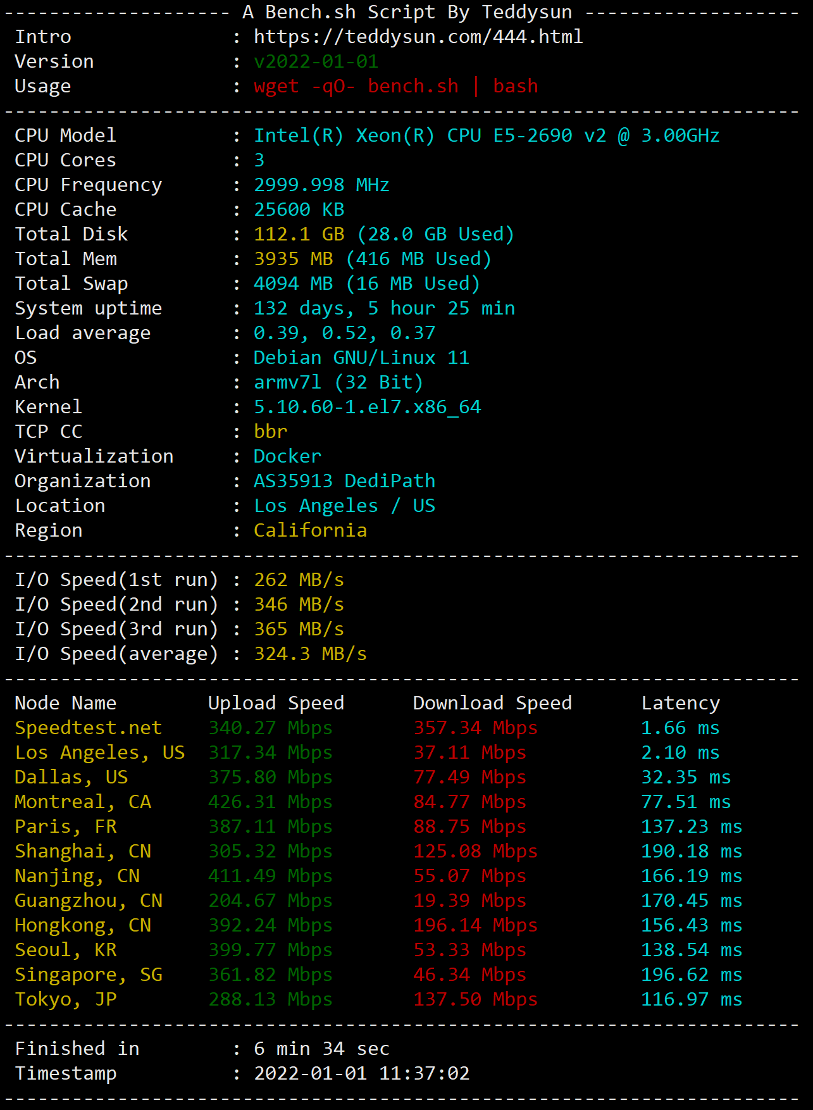
Task: Click Shanghai download speed 125.08 Mbps
Action: 475,851
